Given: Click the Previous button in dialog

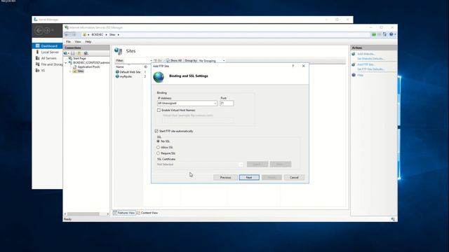Looking at the screenshot, I should coord(225,177).
